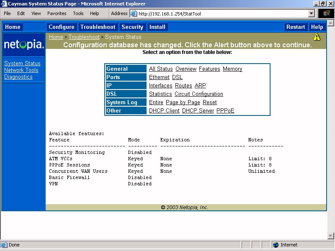The width and height of the screenshot is (335, 251).
Task: Click the Overview link
Action: tap(186, 69)
